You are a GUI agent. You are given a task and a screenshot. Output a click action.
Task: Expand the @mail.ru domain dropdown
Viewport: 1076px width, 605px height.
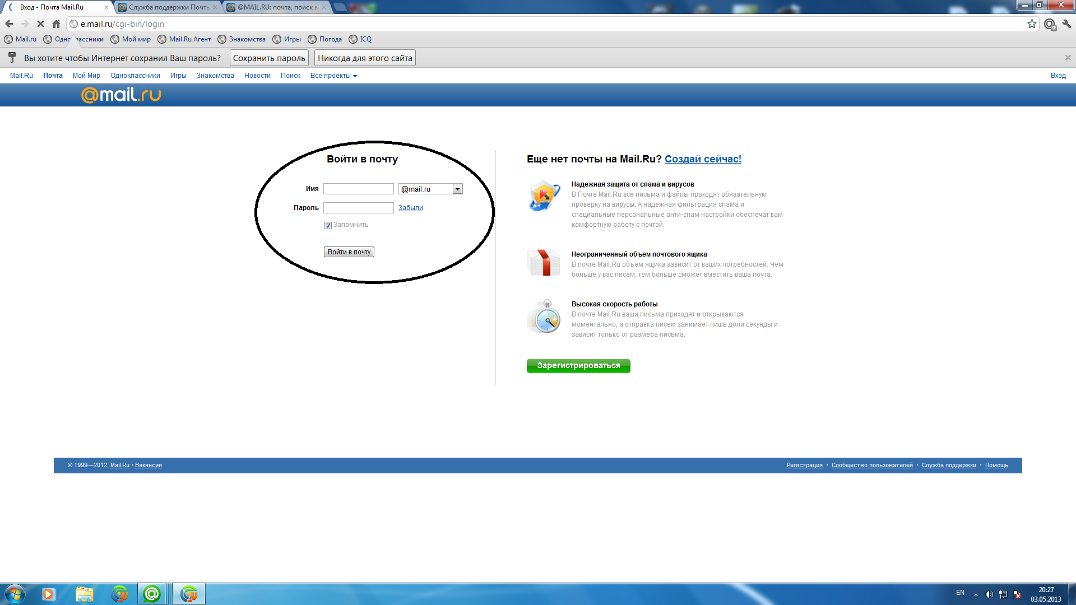(x=457, y=189)
